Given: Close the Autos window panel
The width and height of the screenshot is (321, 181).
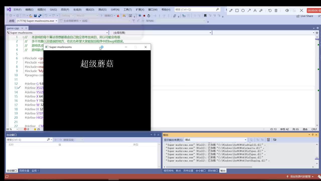Looking at the screenshot, I should coord(158,135).
